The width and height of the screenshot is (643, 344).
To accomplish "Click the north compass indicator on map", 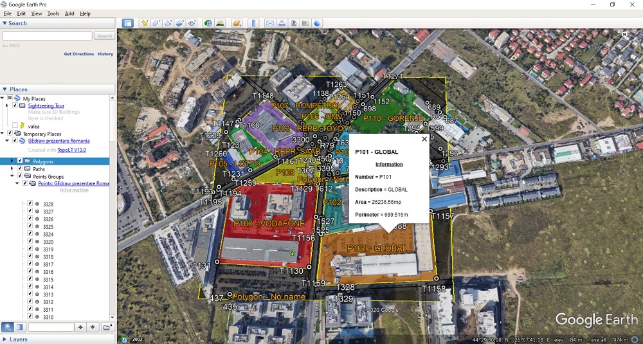I will point(624,35).
